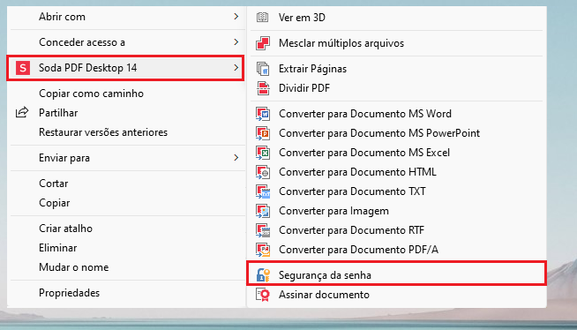Click the Extrair Páginas pages icon
Screen dimensions: 577x330
[263, 69]
